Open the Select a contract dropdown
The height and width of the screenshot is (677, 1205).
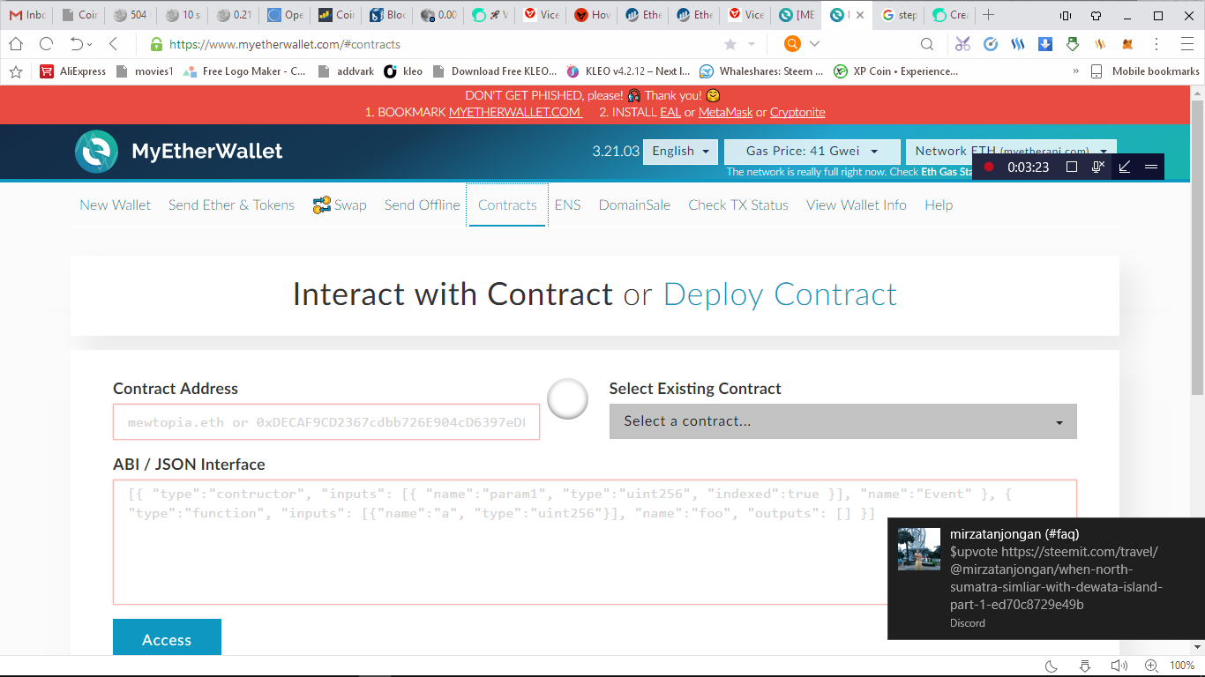843,421
